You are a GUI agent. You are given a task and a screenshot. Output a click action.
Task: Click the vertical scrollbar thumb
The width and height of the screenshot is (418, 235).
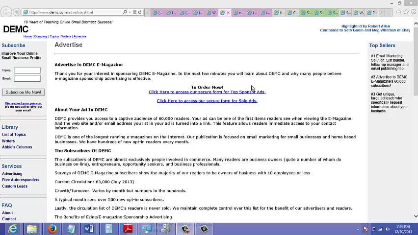(416, 61)
